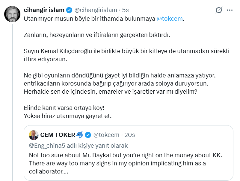
Task: Click the CEM TOKER display name
Action: (58, 135)
